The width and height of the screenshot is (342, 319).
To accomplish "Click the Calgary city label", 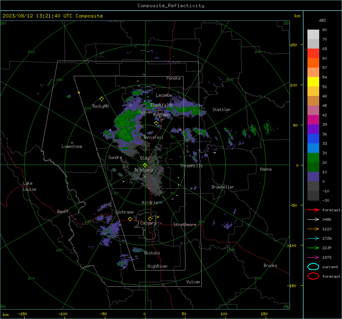I will pos(148,223).
